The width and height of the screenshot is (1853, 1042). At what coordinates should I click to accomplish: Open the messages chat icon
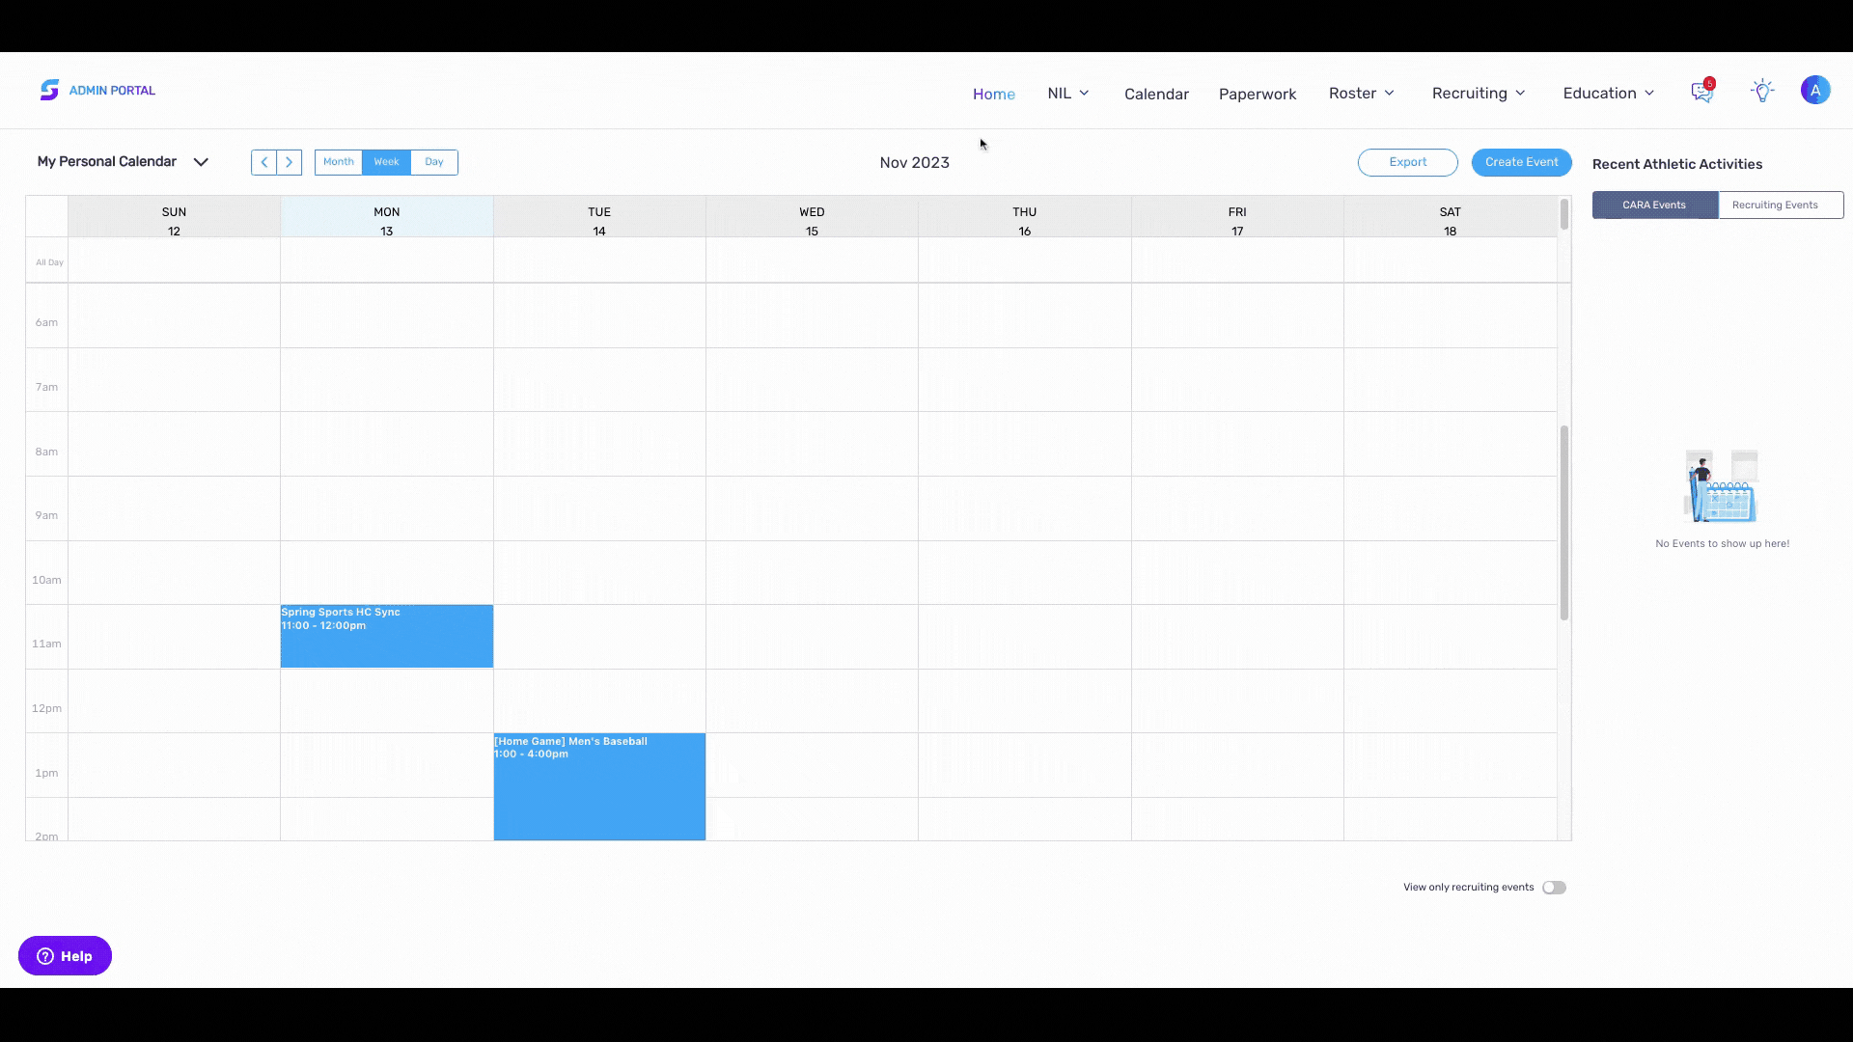1701,93
